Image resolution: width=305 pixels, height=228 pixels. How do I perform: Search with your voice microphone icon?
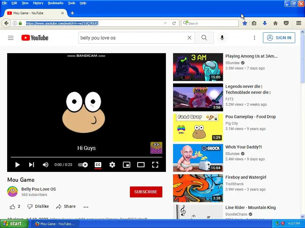[x=222, y=38]
